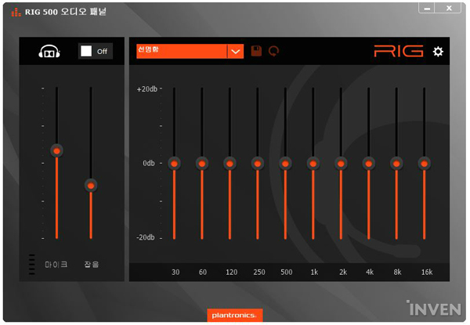Click the Dolby headphone surround icon
Image resolution: width=470 pixels, height=325 pixels.
(x=49, y=52)
